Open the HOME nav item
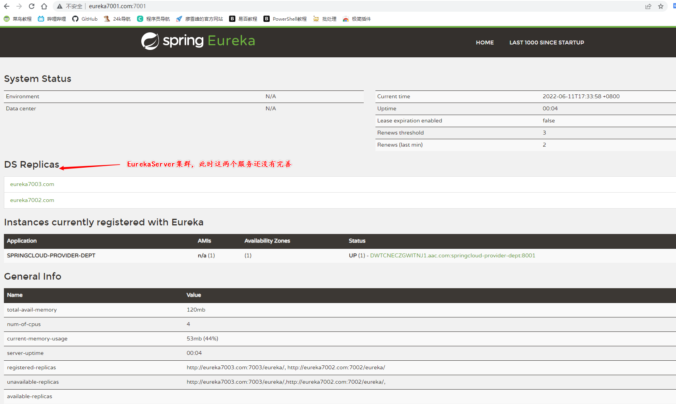The image size is (676, 404). 485,43
